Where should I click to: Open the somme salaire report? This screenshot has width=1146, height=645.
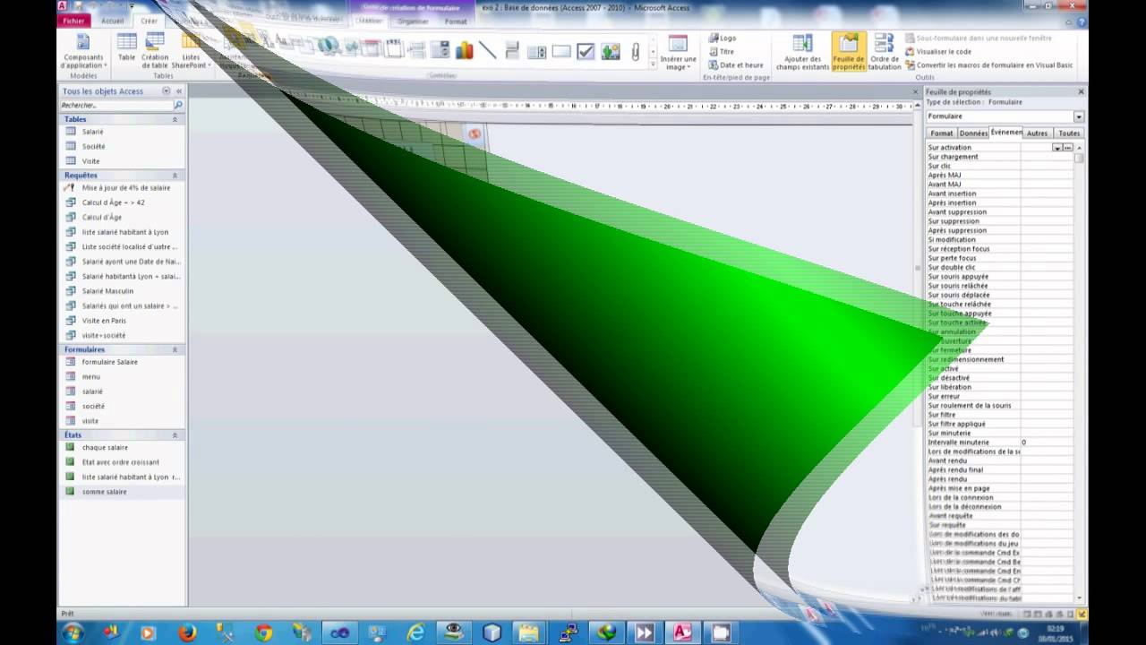[x=104, y=492]
